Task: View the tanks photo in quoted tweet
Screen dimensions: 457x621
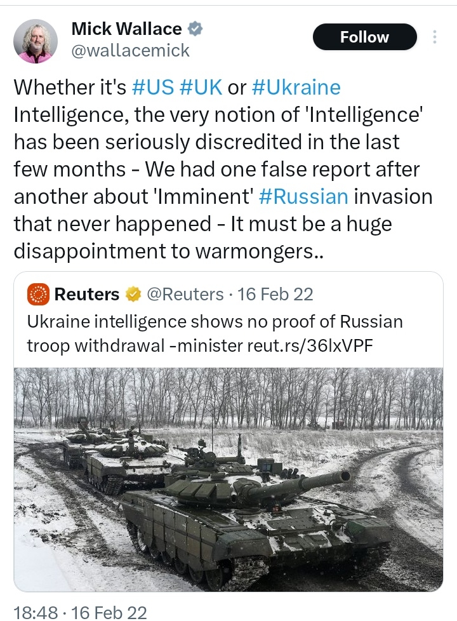Action: [x=228, y=479]
